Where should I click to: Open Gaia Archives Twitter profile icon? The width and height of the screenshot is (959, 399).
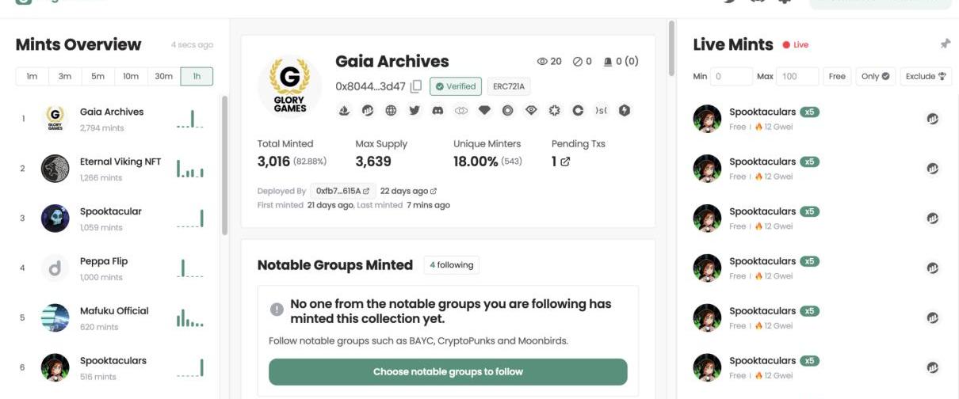[414, 111]
